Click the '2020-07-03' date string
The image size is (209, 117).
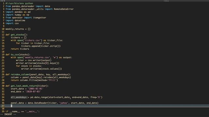click(x=33, y=92)
